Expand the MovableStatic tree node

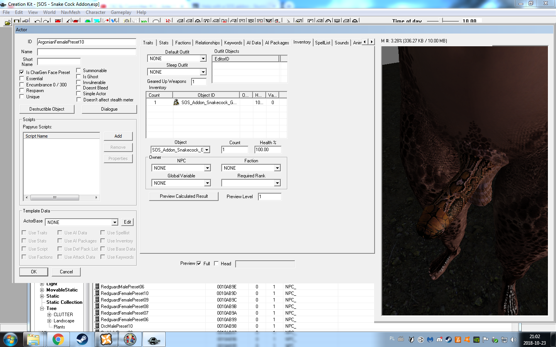[42, 290]
